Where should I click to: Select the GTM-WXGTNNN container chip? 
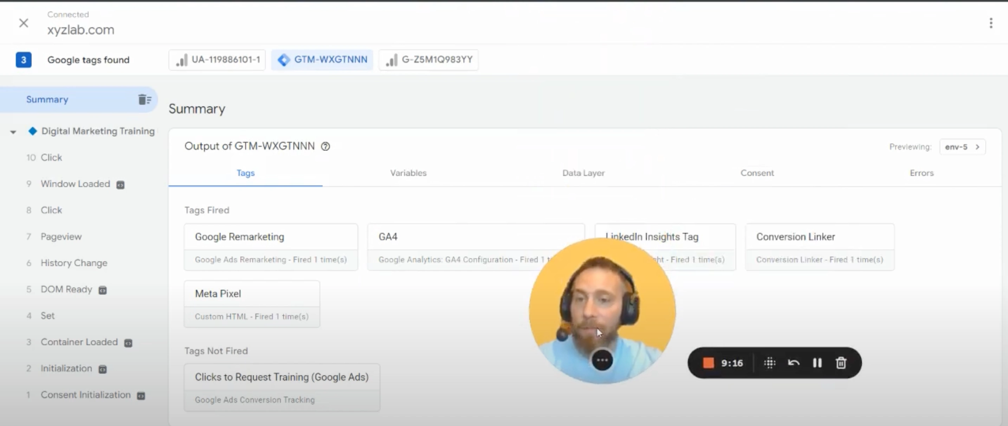(322, 60)
